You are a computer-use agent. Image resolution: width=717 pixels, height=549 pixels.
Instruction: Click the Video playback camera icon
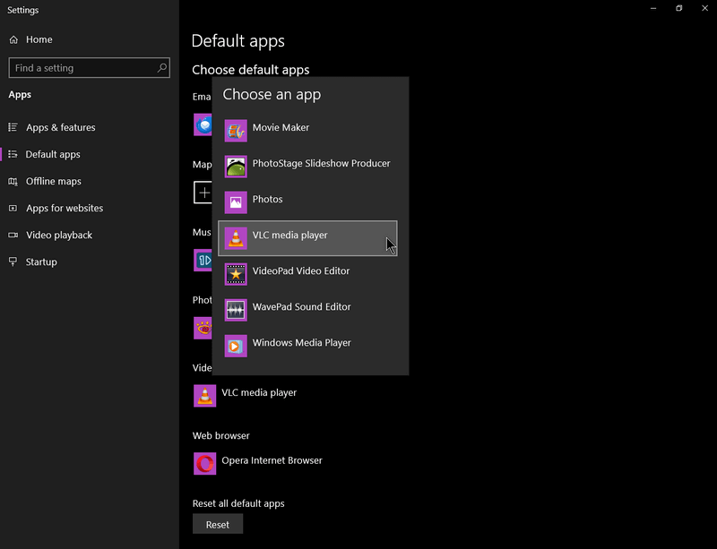(13, 235)
